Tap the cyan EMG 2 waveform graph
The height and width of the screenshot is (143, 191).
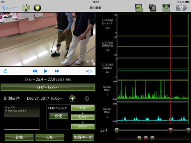click(x=152, y=113)
